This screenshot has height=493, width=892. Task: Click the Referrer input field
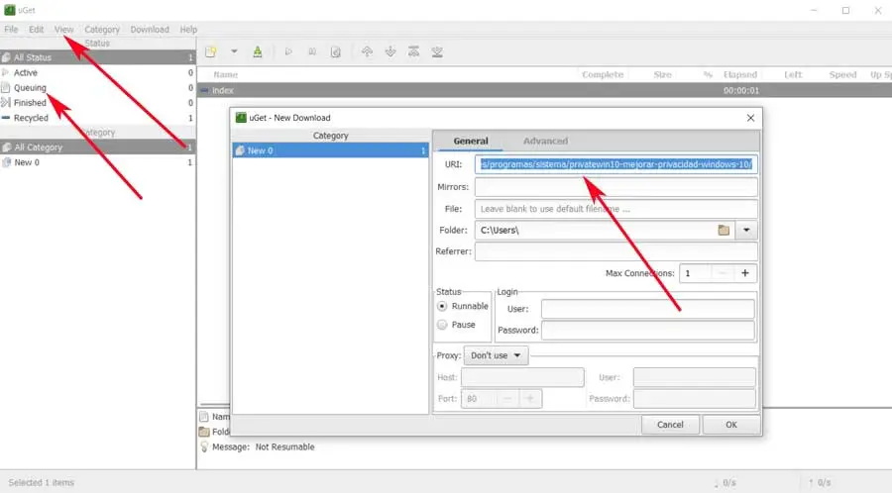616,251
